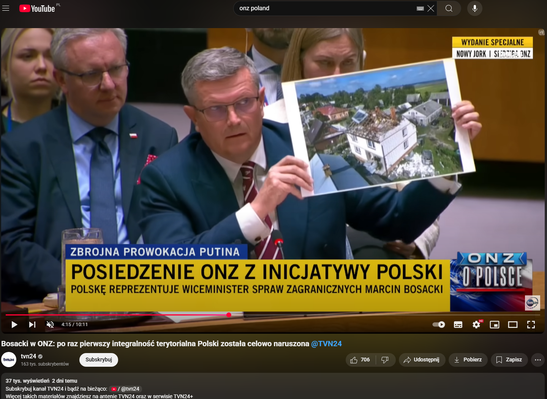The image size is (547, 399).
Task: Enable theater mode view
Action: (x=513, y=325)
